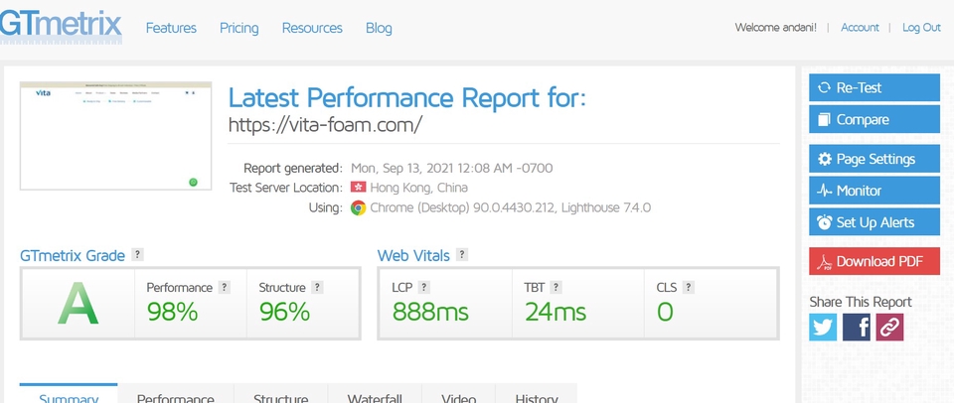The width and height of the screenshot is (954, 403).
Task: Click the GTmetrix Grade heading
Action: [x=73, y=255]
